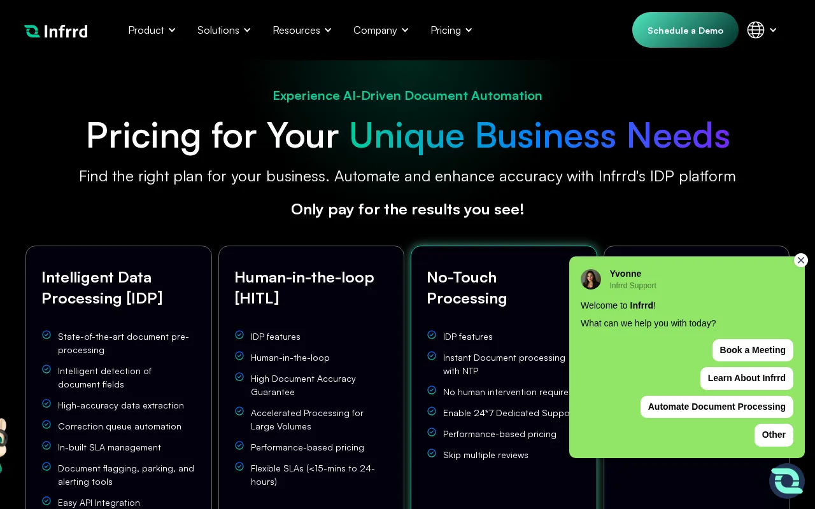815x509 pixels.
Task: Click checkmark beside Document flagging, parking
Action: (46, 466)
